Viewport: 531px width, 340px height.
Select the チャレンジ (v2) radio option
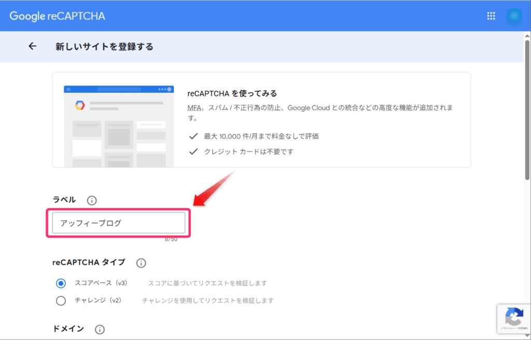(x=61, y=301)
